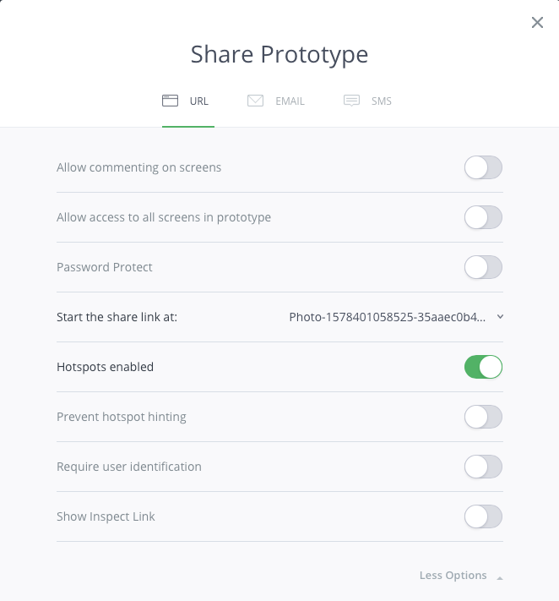Switch to the EMAIL tab
The width and height of the screenshot is (559, 601).
coord(290,101)
